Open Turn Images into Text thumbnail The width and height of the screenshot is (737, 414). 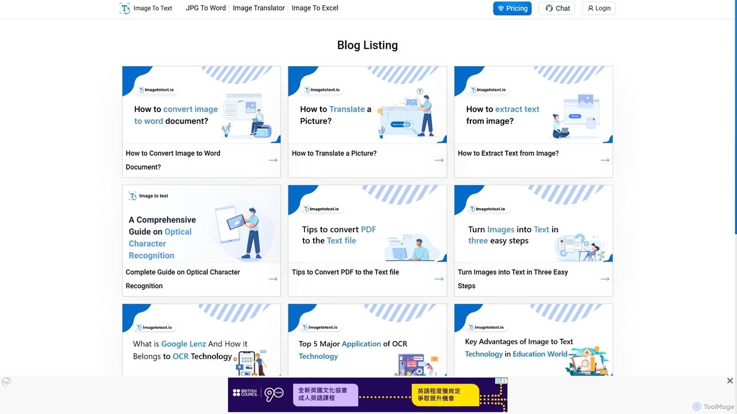tap(533, 224)
